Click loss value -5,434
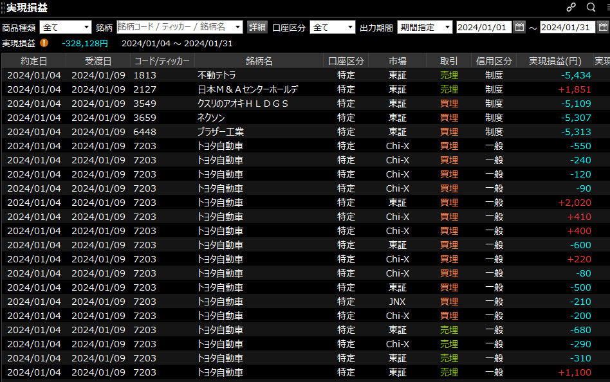The width and height of the screenshot is (610, 382). click(576, 75)
